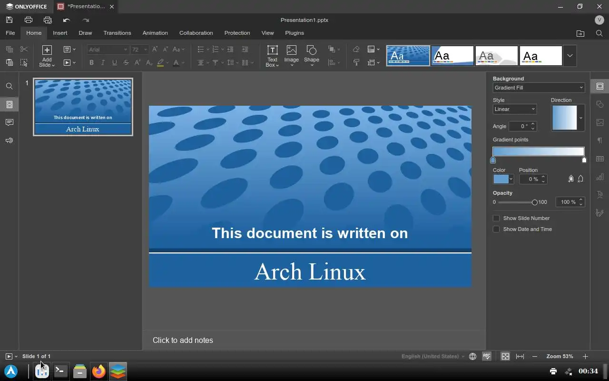Select the right gradient point handle
The image size is (609, 381).
pyautogui.click(x=584, y=160)
